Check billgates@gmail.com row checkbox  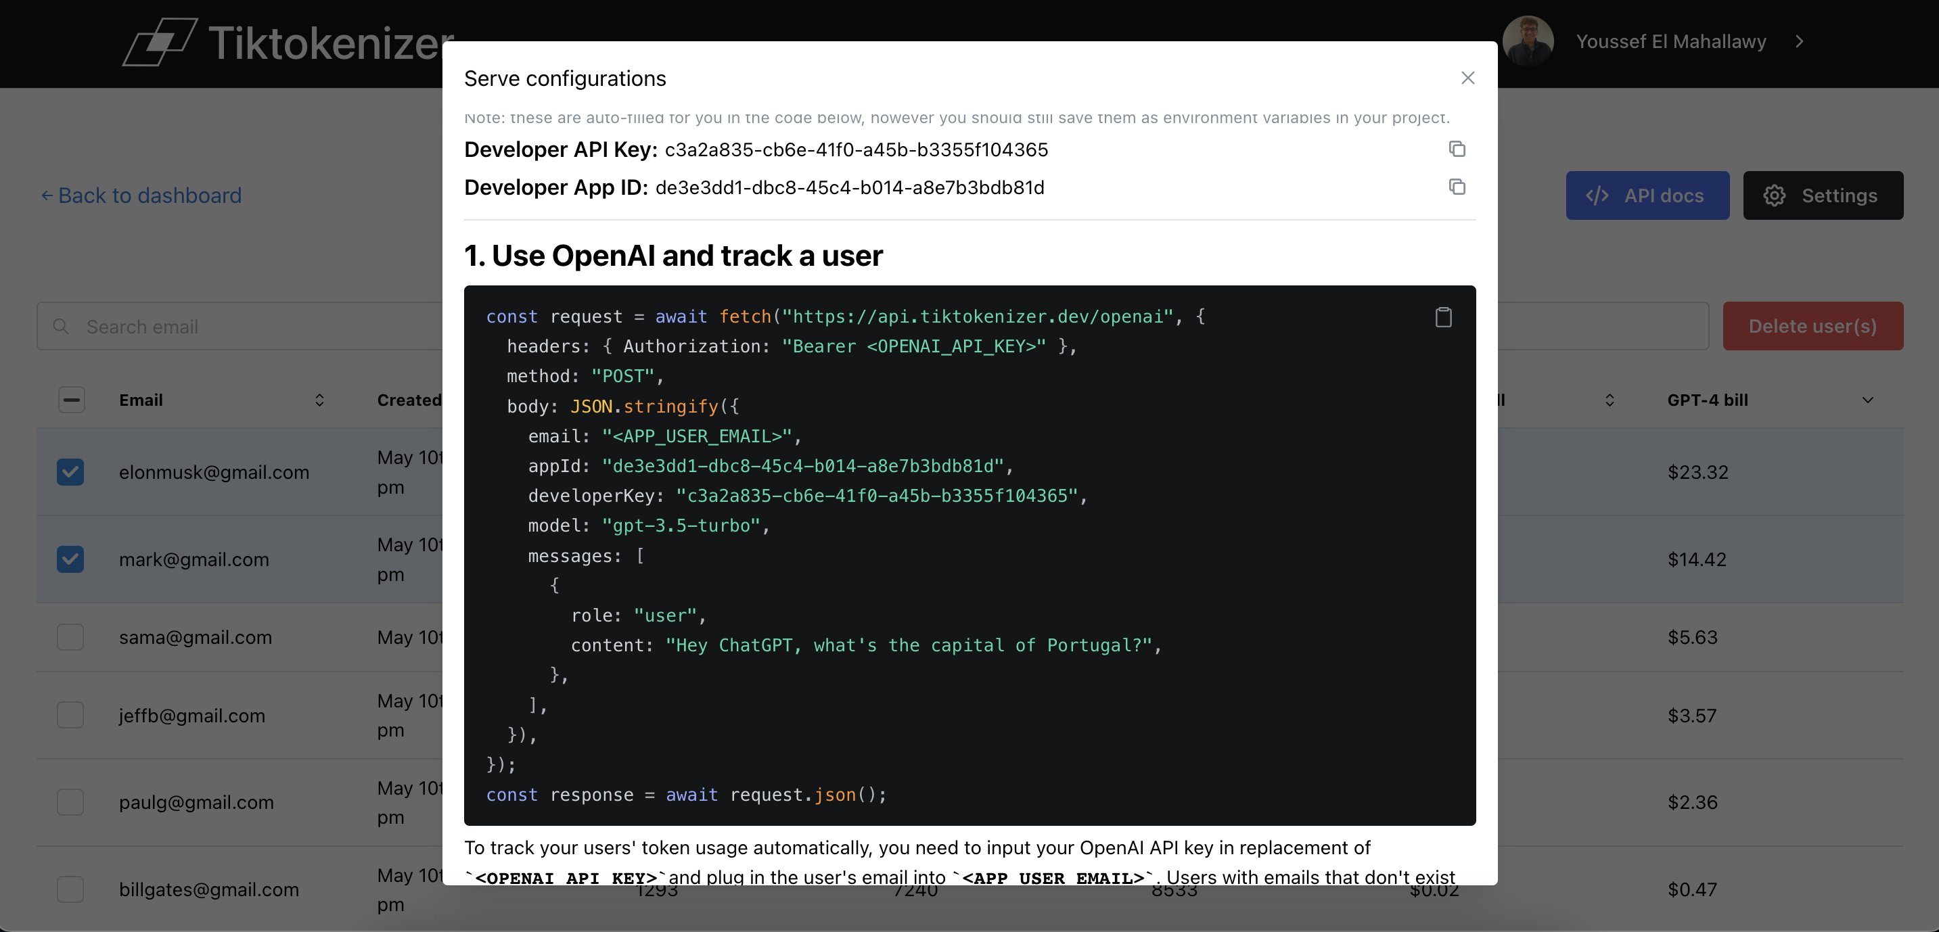[x=71, y=889]
